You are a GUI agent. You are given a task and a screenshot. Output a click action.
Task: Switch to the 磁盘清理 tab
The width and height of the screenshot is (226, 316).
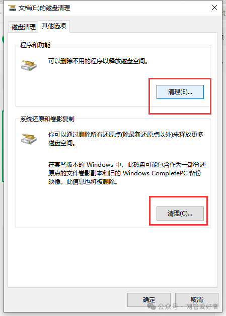[24, 27]
